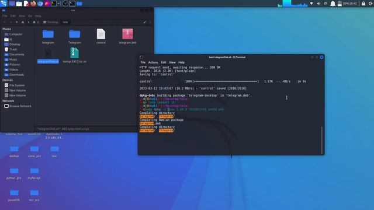
Task: Open Music in Places sidebar
Action: (x=13, y=60)
